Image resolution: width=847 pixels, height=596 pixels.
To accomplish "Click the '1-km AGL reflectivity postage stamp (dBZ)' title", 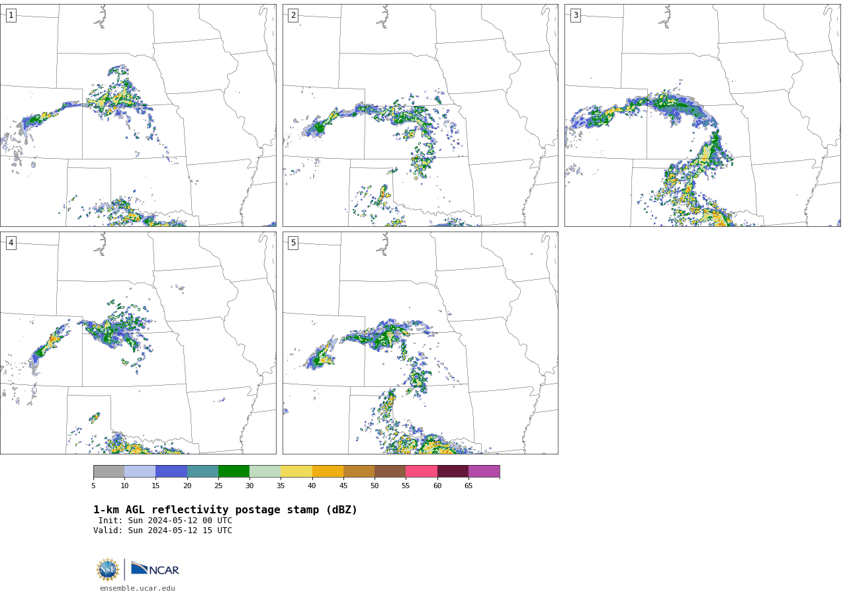I will (225, 510).
